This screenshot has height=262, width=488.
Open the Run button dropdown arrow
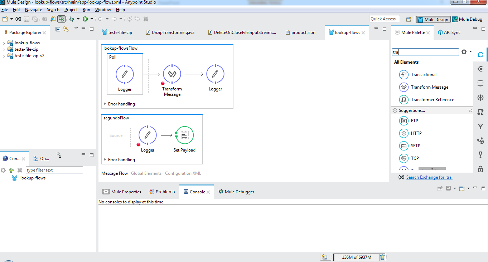(91, 19)
